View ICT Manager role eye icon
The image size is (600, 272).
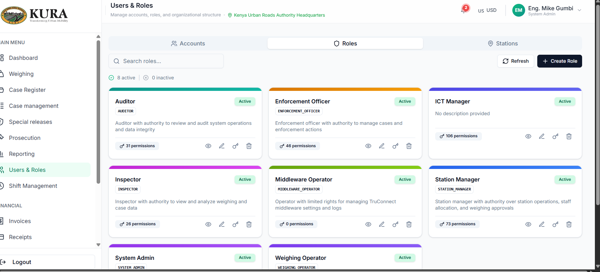point(528,136)
